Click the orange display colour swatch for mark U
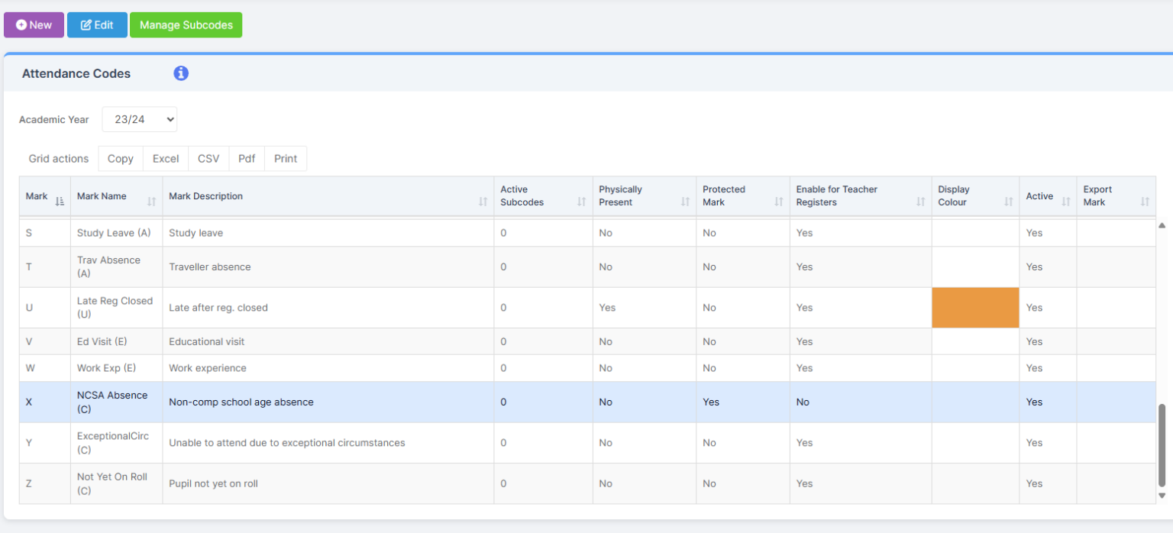This screenshot has height=533, width=1173. [975, 307]
